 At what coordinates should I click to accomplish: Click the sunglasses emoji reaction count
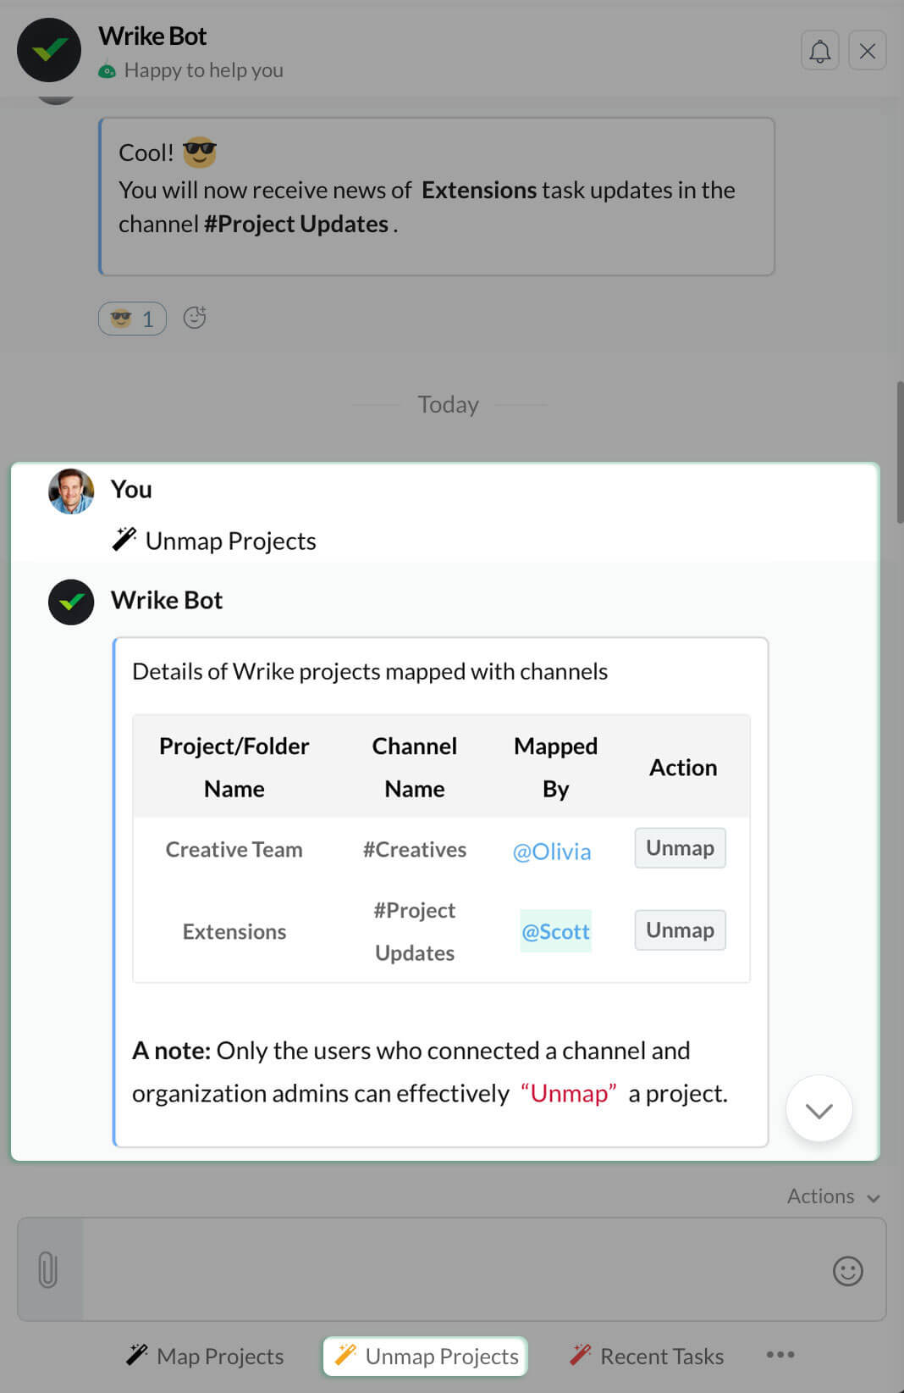pyautogui.click(x=132, y=319)
